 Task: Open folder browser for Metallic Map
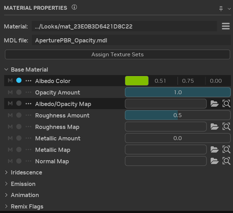(215, 150)
